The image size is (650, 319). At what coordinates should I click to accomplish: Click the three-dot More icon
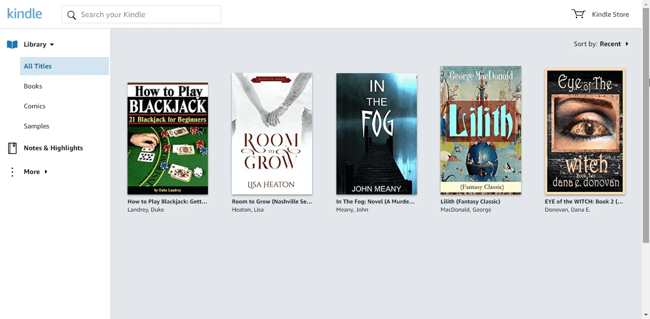pyautogui.click(x=12, y=172)
